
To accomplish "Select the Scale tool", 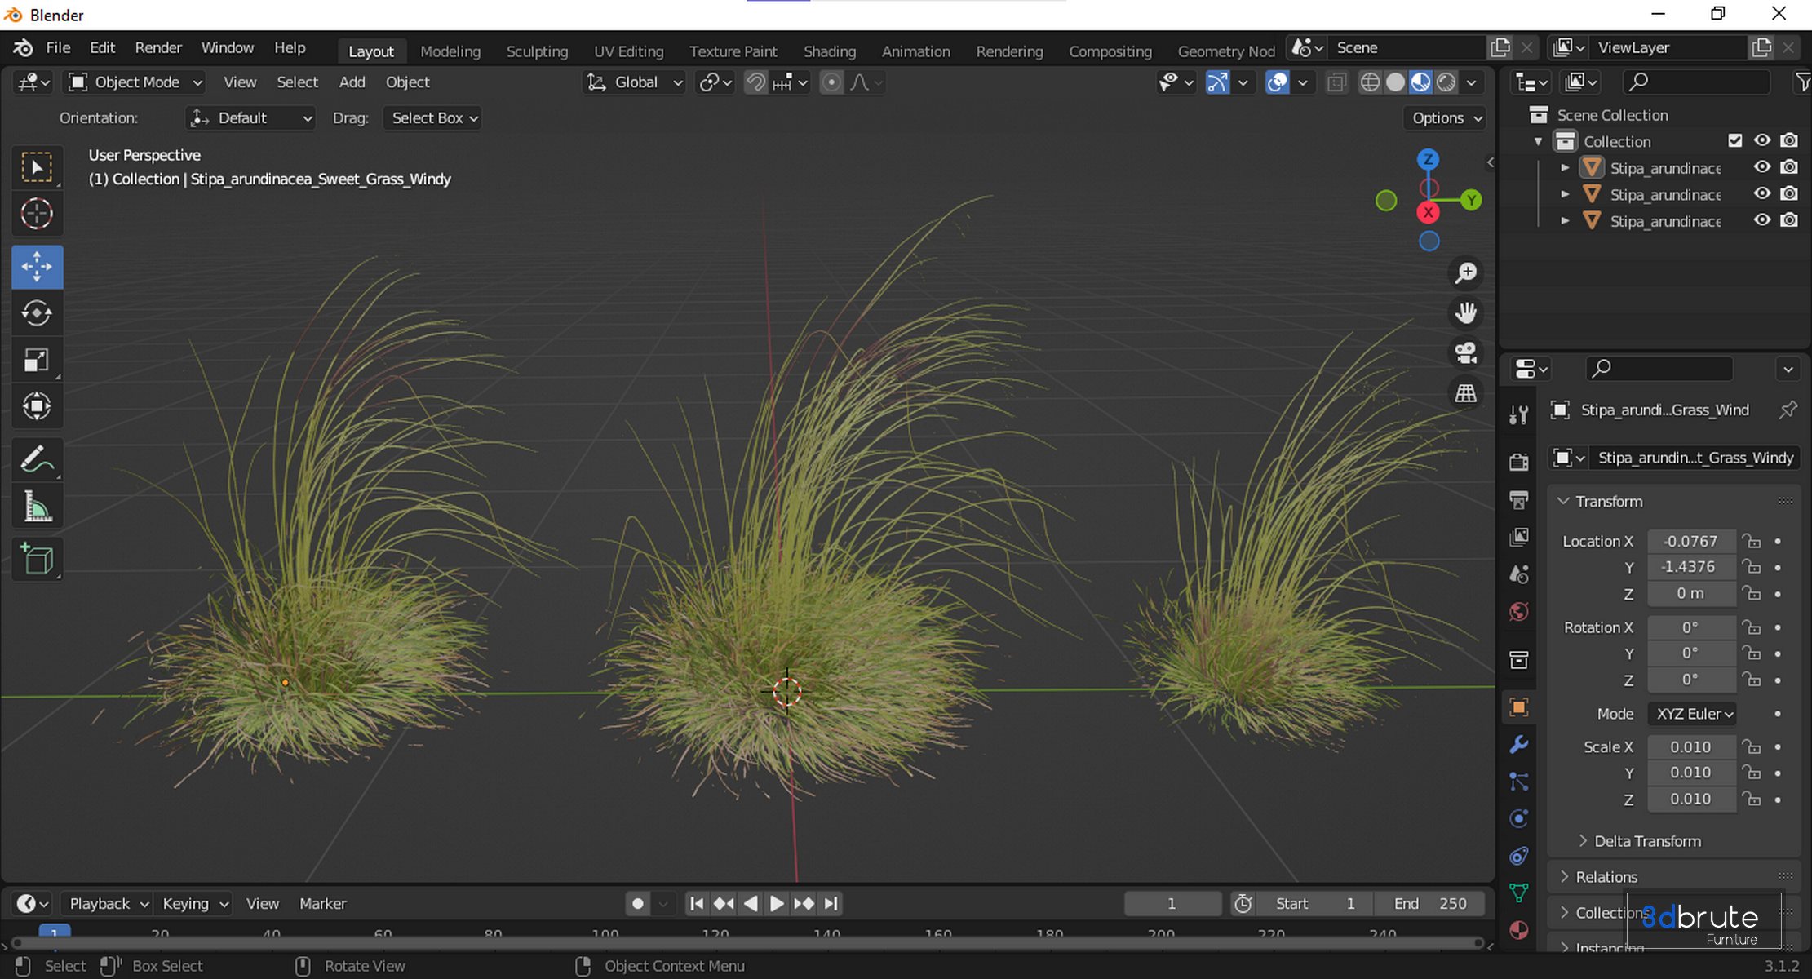I will (37, 360).
